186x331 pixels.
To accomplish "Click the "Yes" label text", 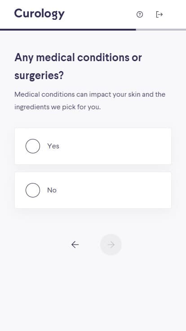I will click(53, 146).
